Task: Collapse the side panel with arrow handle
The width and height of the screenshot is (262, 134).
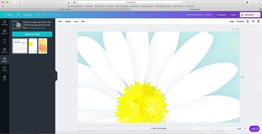Action: 55,76
